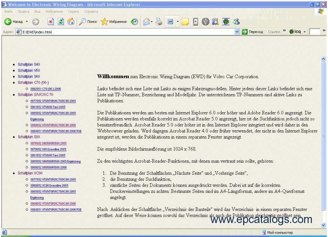Open the Schaltplan S40 link
The height and width of the screenshot is (237, 328).
[29, 64]
